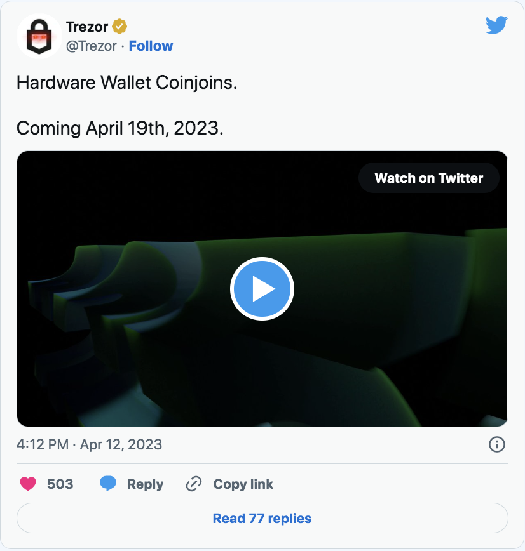525x551 pixels.
Task: Click the info circle icon
Action: point(496,444)
